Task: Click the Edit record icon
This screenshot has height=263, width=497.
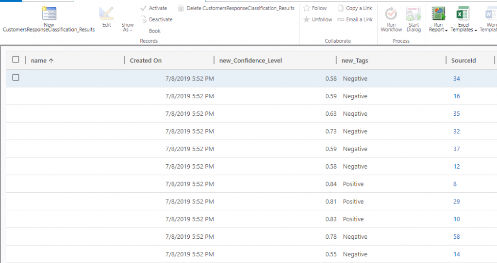Action: (106, 14)
